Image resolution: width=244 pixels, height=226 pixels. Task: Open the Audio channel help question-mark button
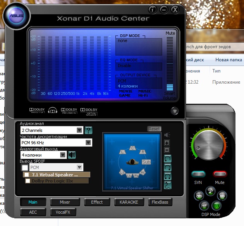(x=88, y=130)
